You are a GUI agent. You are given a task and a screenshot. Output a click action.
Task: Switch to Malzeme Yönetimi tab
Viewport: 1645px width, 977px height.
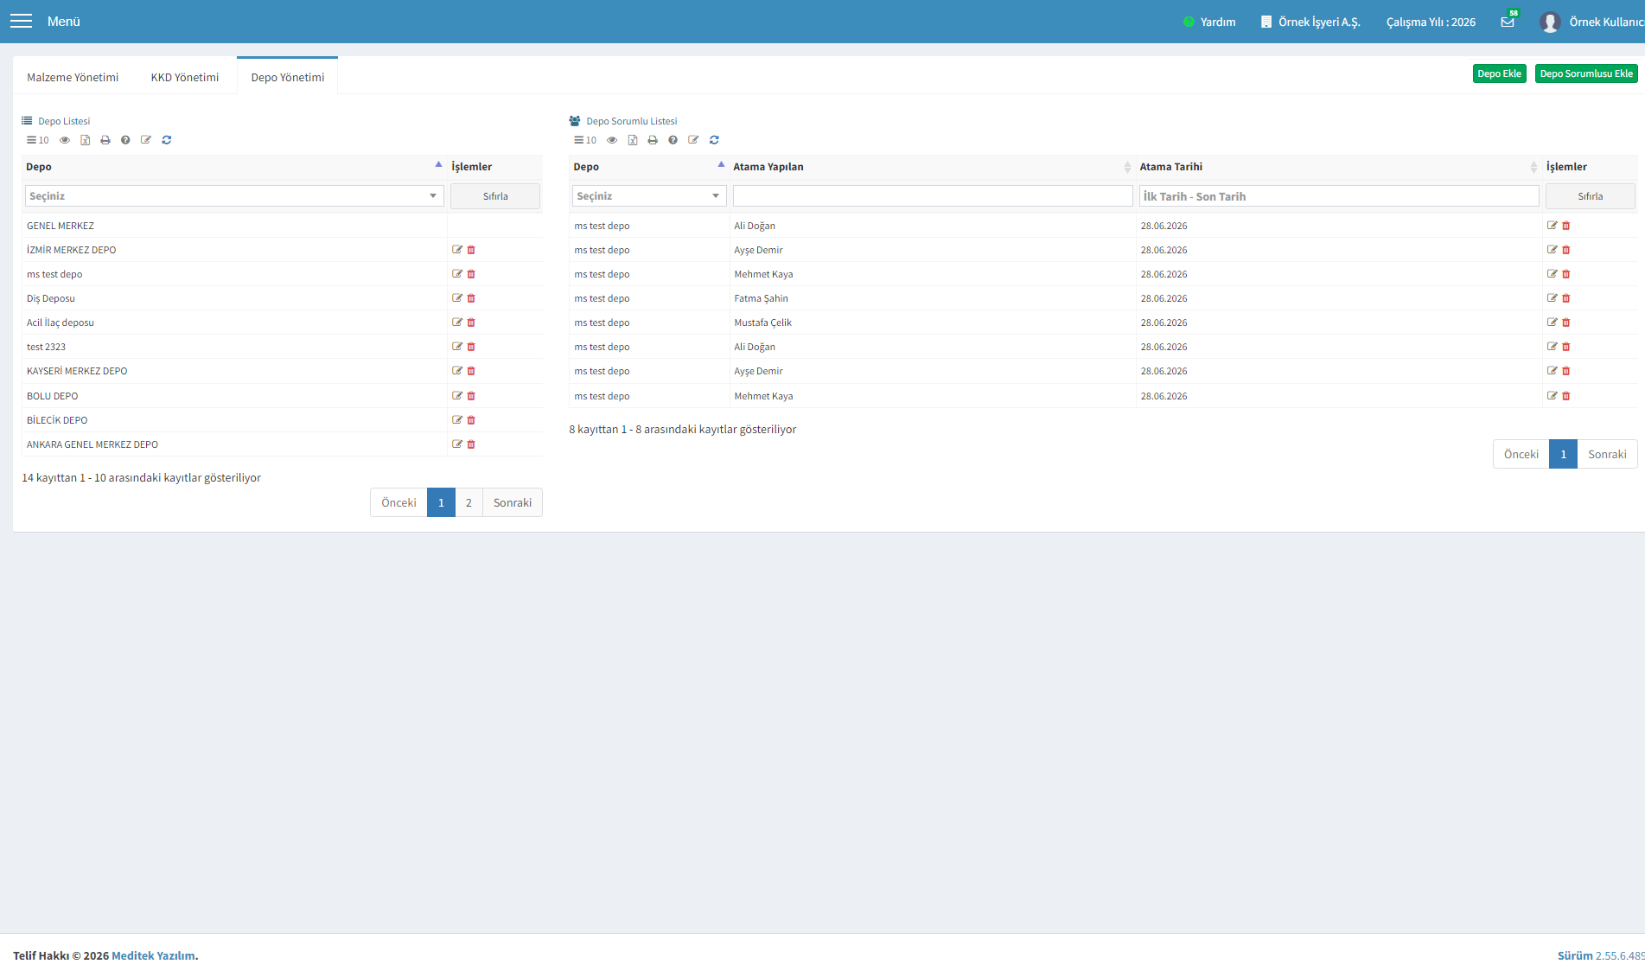click(x=73, y=77)
